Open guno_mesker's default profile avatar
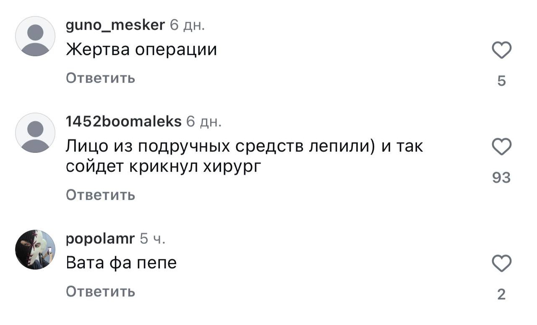This screenshot has height=325, width=537. [35, 36]
